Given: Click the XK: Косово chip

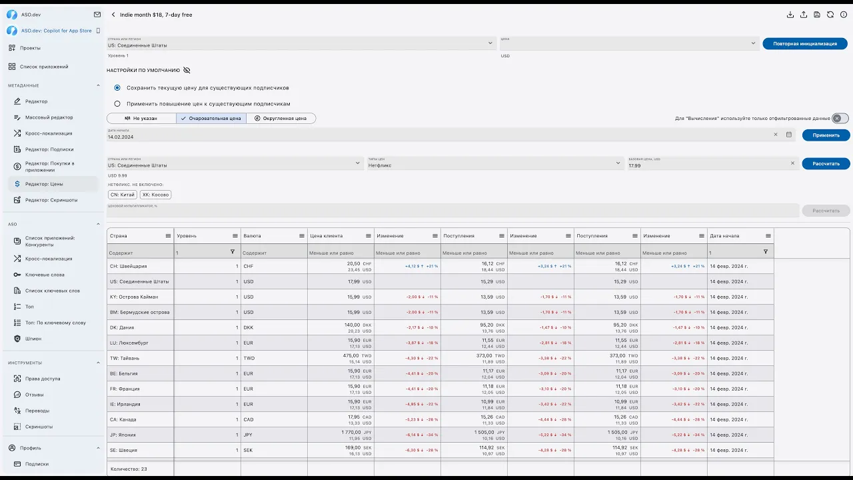Looking at the screenshot, I should [x=155, y=195].
